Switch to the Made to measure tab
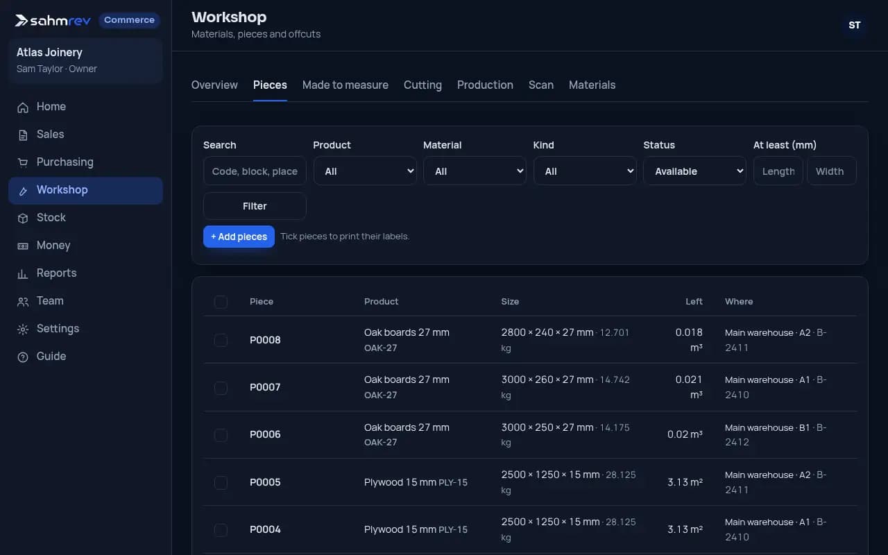The image size is (888, 555). (x=345, y=85)
